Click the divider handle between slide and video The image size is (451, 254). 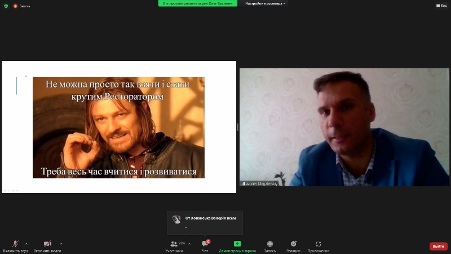click(238, 127)
